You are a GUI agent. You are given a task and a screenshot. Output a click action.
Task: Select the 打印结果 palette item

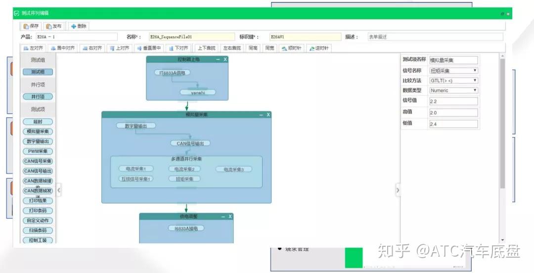(38, 201)
